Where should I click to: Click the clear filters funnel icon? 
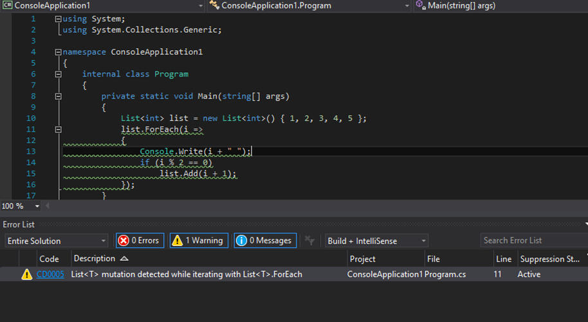[309, 241]
